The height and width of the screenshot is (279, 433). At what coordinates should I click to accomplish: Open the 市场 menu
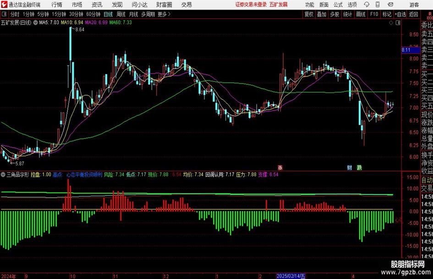[x=77, y=5]
